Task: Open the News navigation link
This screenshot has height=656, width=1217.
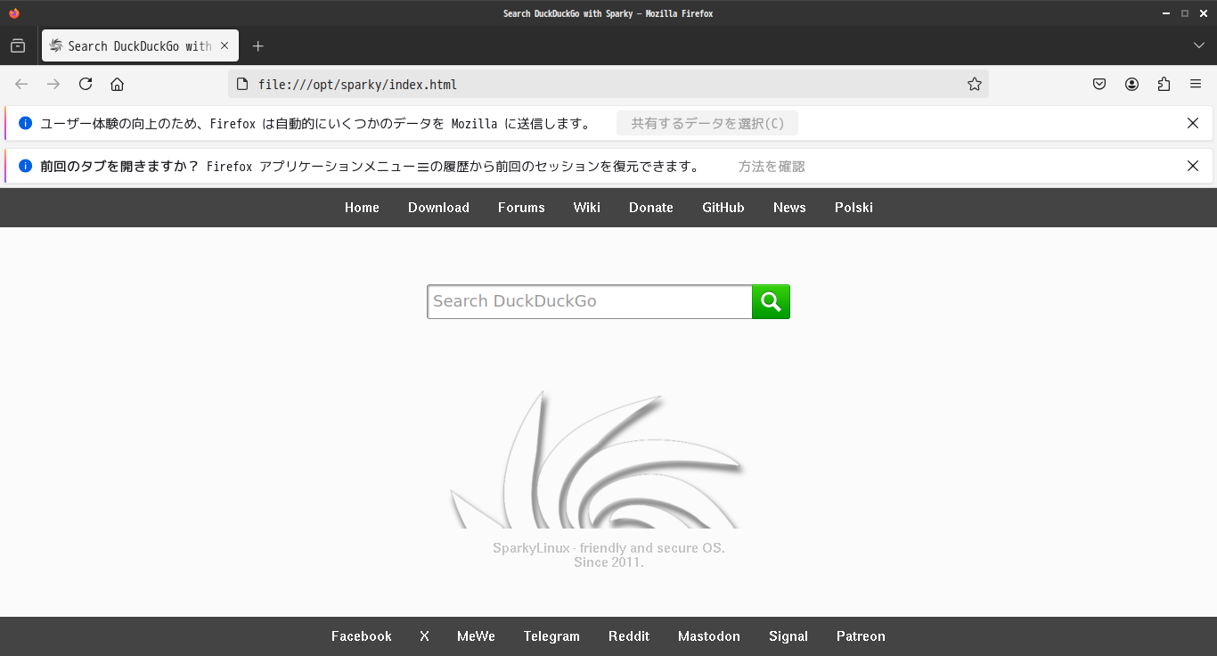Action: point(789,208)
